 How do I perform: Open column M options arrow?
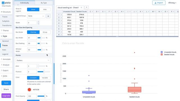[155, 12]
